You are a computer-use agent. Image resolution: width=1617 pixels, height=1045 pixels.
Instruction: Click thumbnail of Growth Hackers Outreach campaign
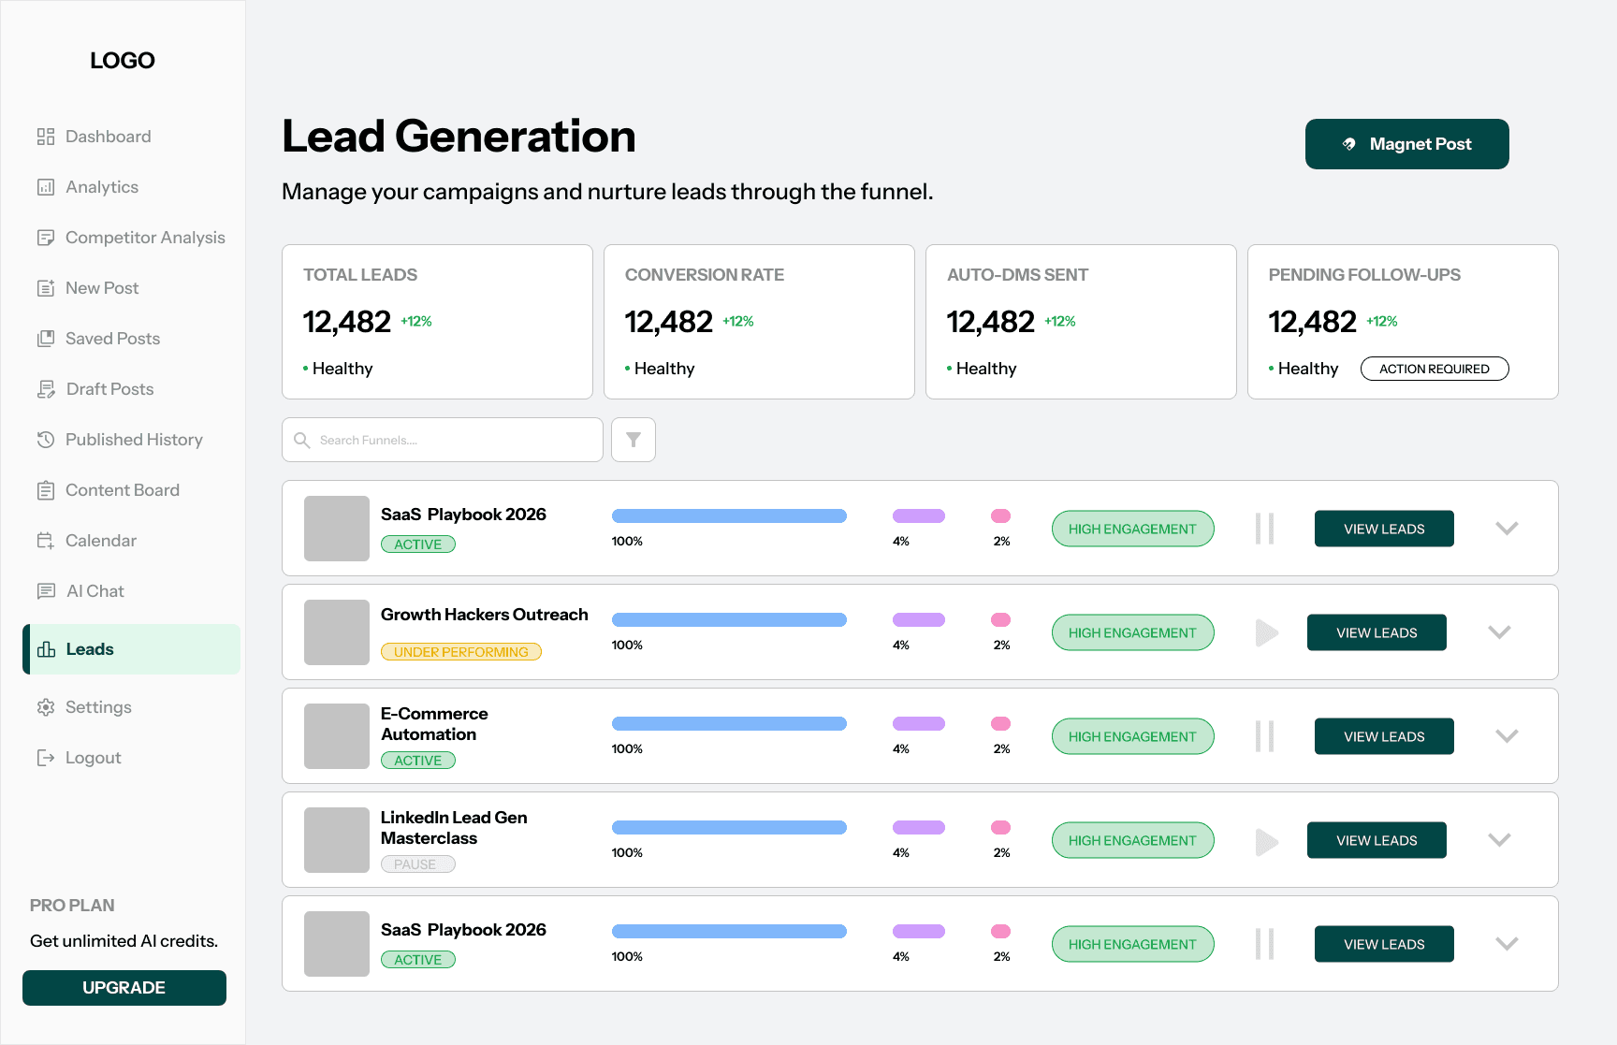point(337,632)
